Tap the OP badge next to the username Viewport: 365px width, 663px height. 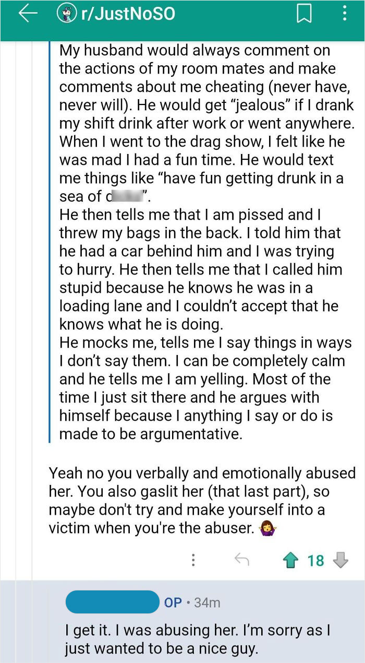[x=176, y=601]
